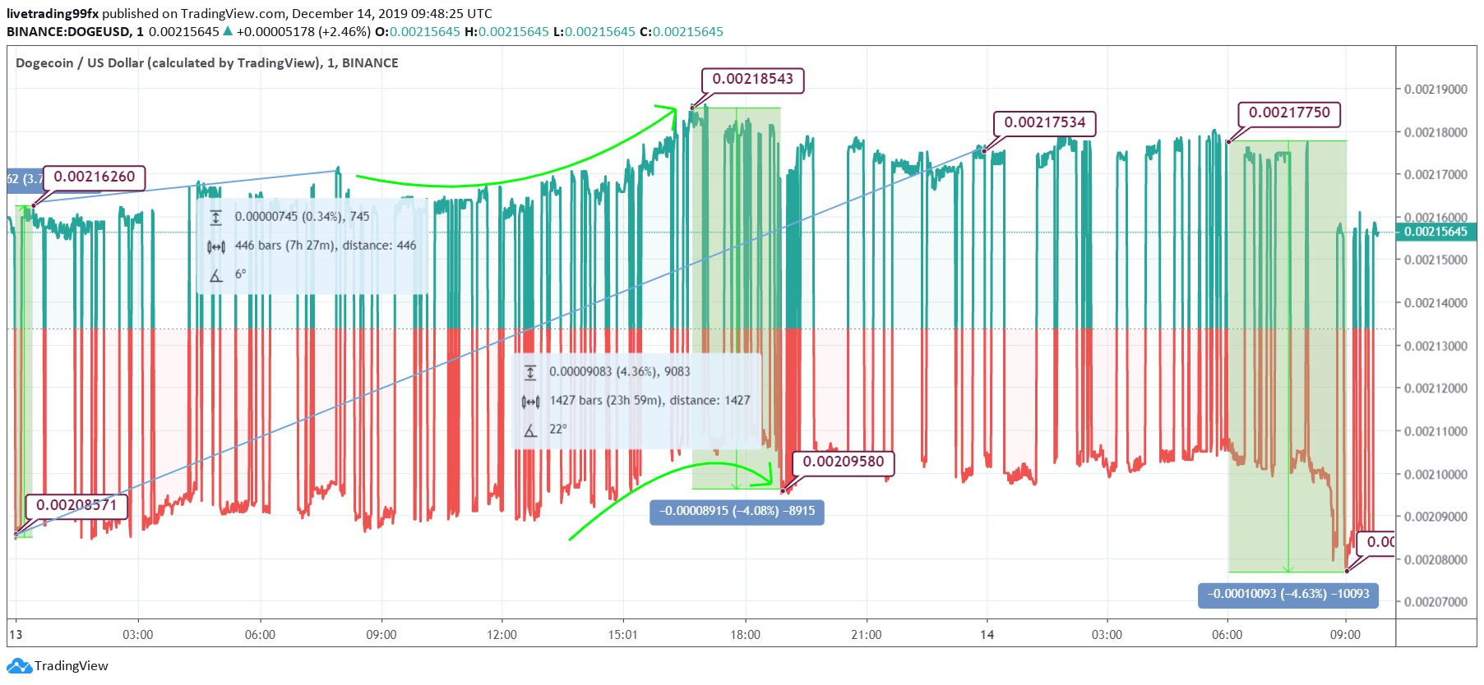The height and width of the screenshot is (685, 1484).
Task: Click the 446 bars (7h 27m) info text
Action: point(326,246)
